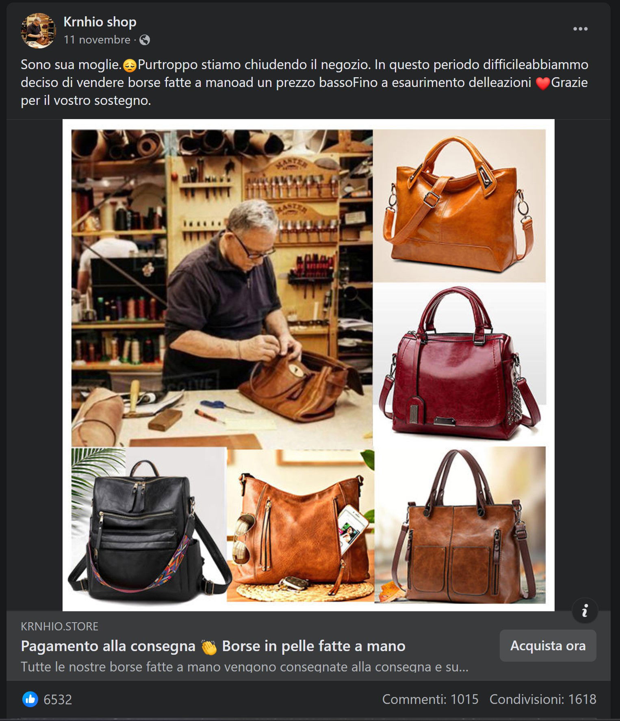The width and height of the screenshot is (620, 721).
Task: Click the hobo bag with phone pocket
Action: point(300,526)
